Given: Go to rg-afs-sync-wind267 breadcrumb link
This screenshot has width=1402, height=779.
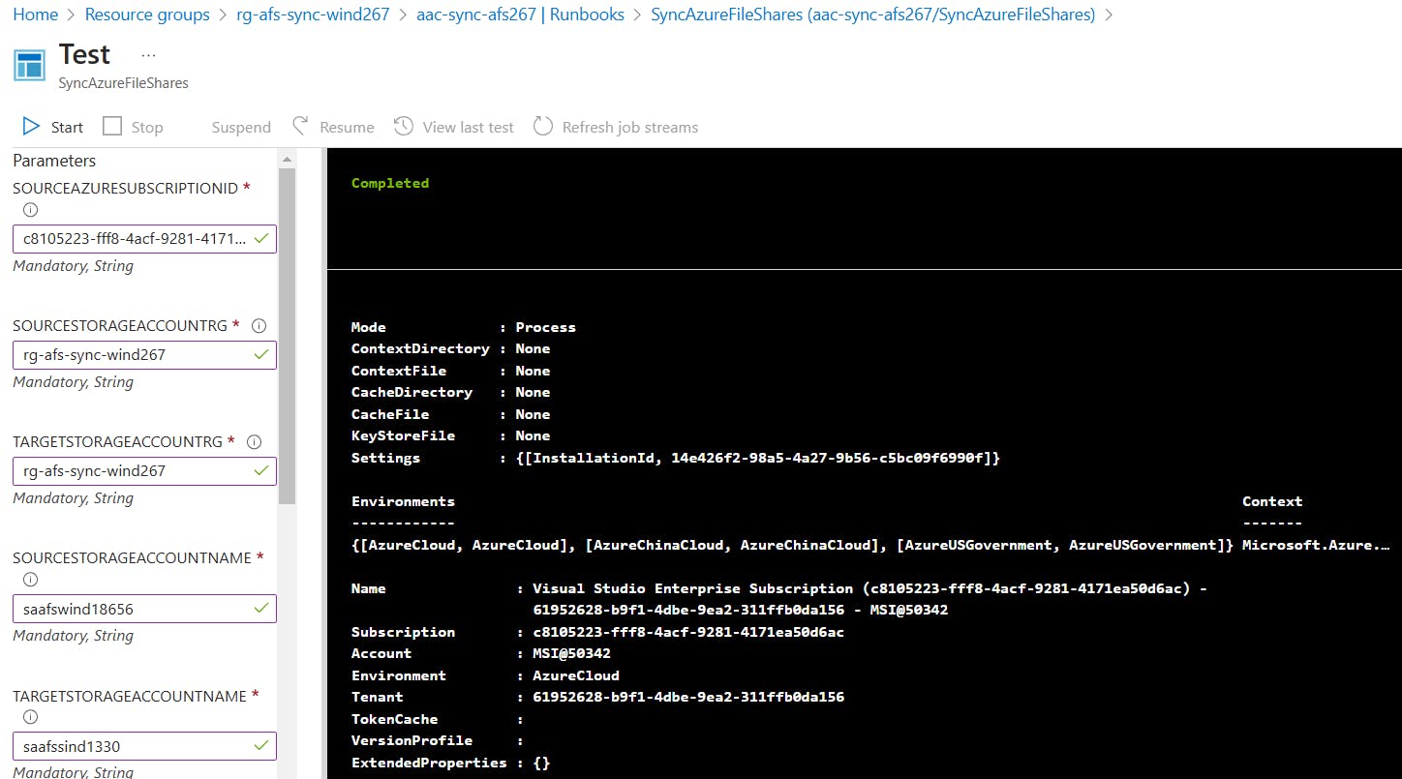Looking at the screenshot, I should [x=312, y=14].
